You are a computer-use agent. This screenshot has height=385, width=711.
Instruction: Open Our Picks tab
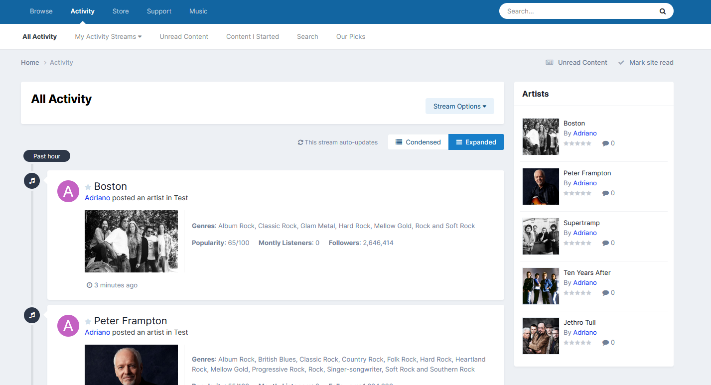351,36
